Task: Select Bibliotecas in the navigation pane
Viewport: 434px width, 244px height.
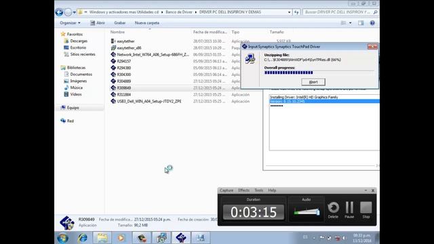Action: 73,68
